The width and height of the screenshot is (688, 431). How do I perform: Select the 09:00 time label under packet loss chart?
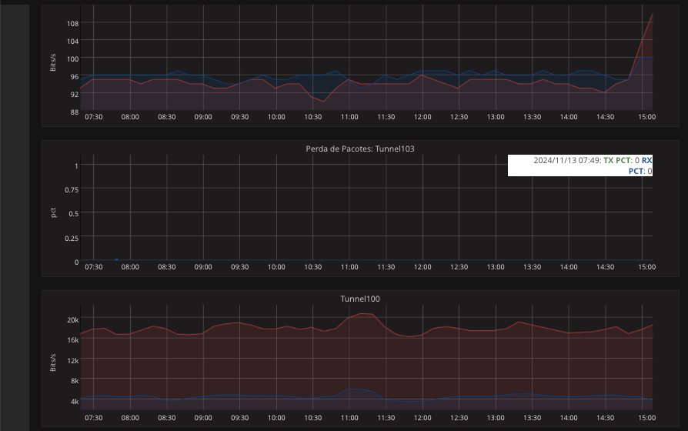point(203,267)
